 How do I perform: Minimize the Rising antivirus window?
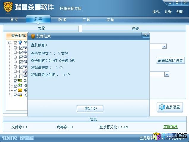pos(170,3)
